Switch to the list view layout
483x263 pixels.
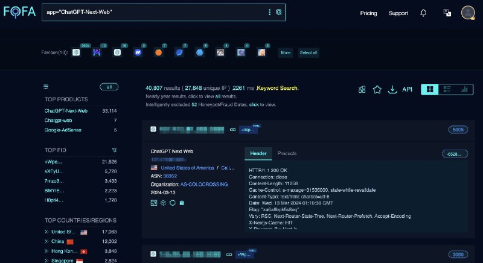(x=447, y=89)
